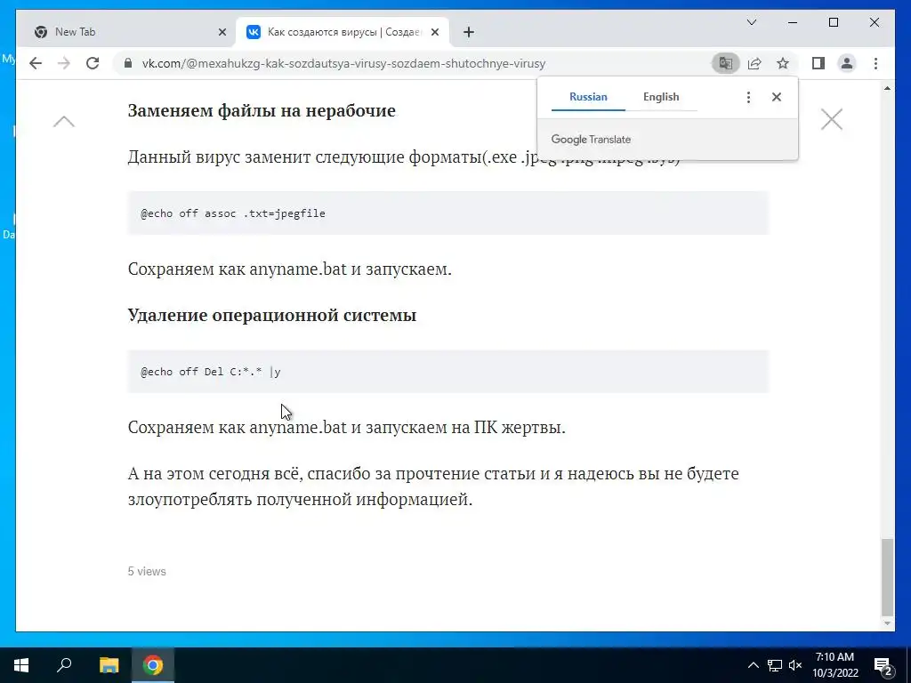The image size is (911, 683).
Task: Click the 'Удаление операционной системы' heading
Action: coord(272,315)
